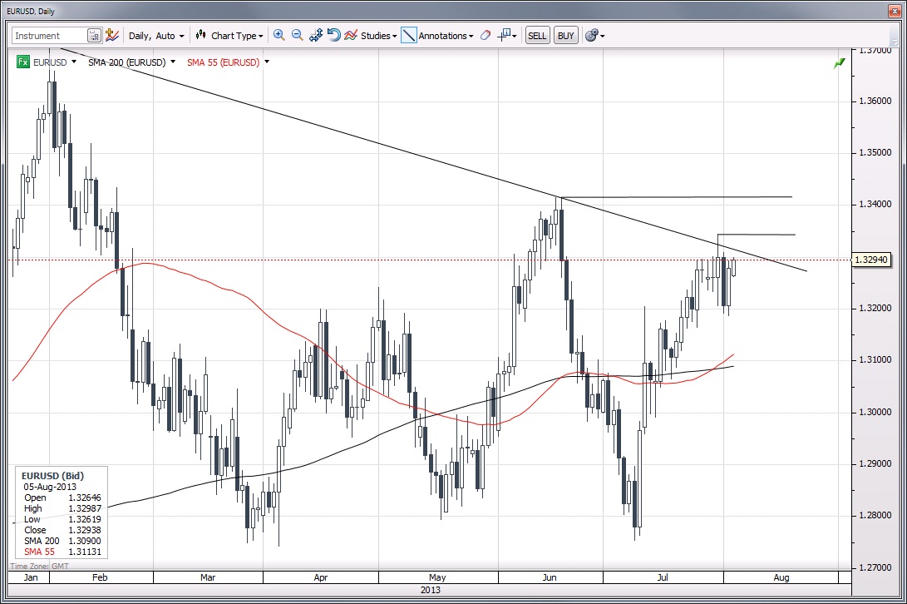Image resolution: width=907 pixels, height=604 pixels.
Task: Click the zoom in magnifier icon
Action: pyautogui.click(x=279, y=35)
